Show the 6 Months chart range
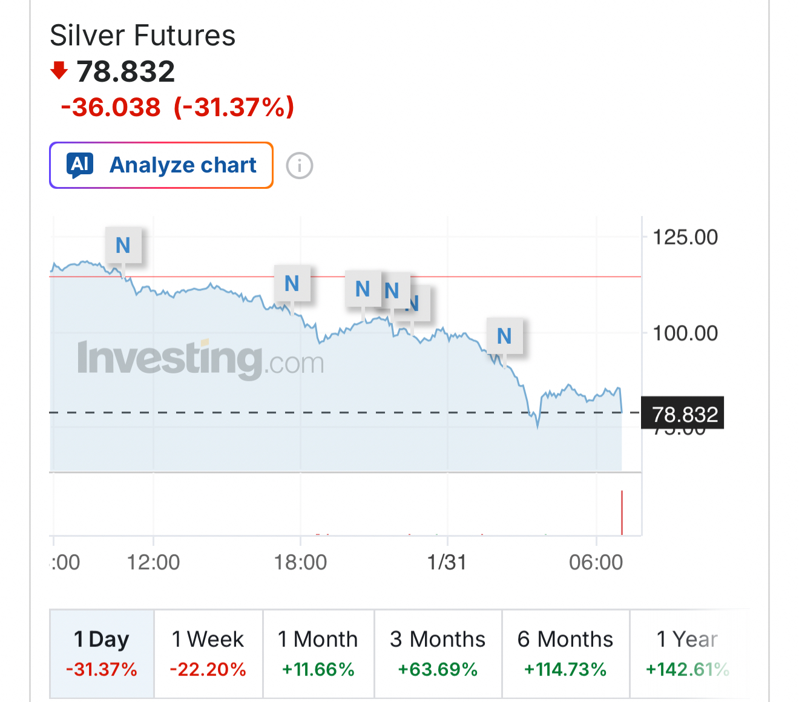799x702 pixels. (x=565, y=654)
